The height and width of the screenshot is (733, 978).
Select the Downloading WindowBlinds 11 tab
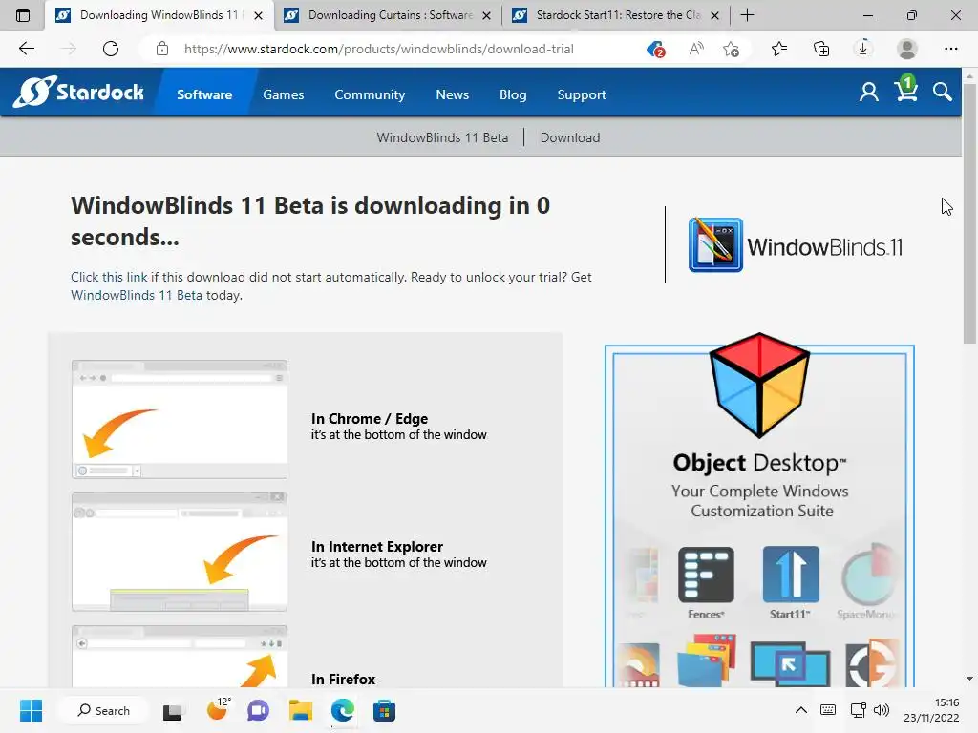pos(159,15)
